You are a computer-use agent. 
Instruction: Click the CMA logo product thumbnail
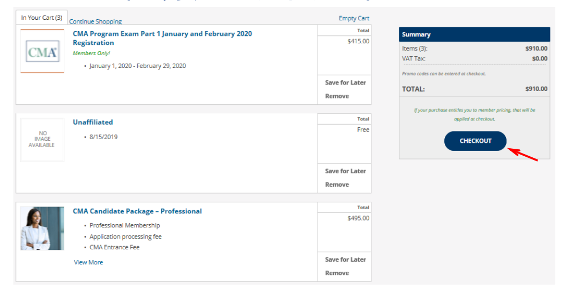[42, 51]
